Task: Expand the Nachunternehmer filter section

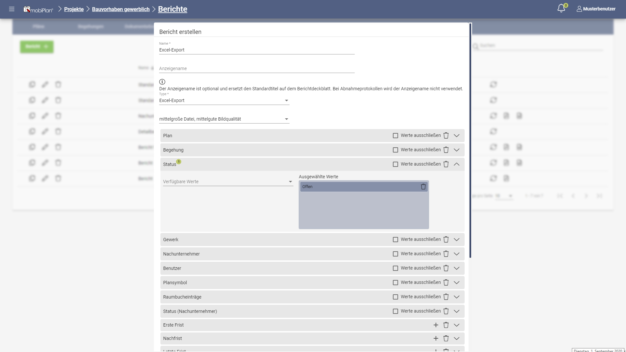Action: pos(456,254)
